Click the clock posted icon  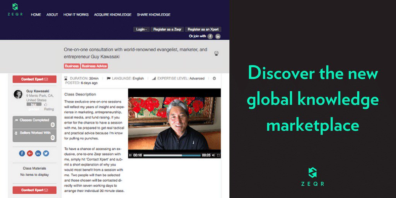(214, 78)
